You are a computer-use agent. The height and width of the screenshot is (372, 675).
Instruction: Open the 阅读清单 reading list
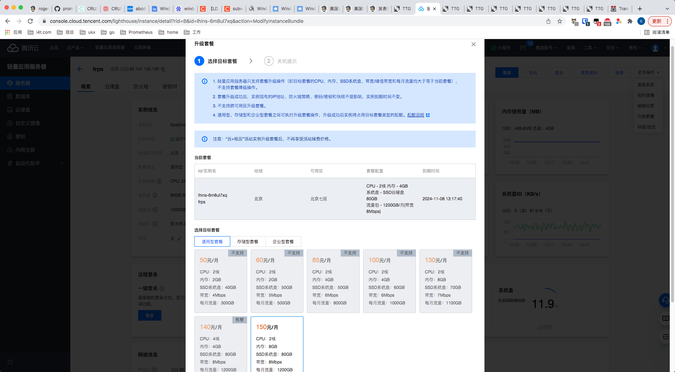[x=657, y=32]
